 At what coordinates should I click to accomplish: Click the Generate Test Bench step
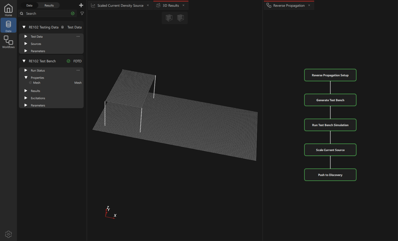(330, 100)
